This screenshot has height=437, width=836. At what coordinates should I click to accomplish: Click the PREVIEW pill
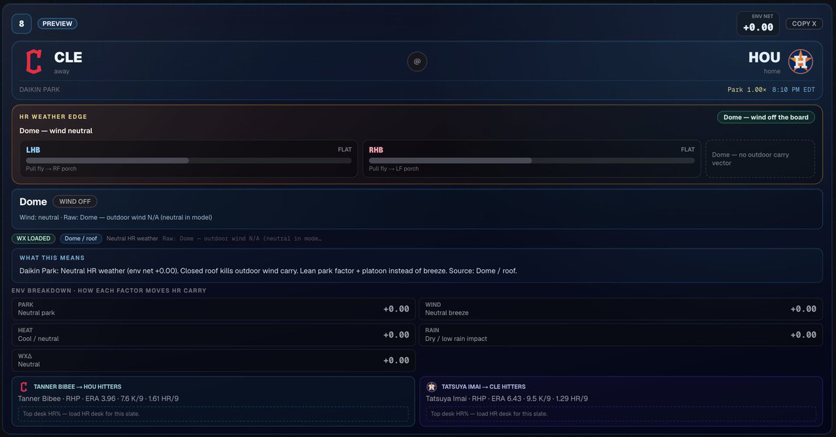tap(57, 23)
